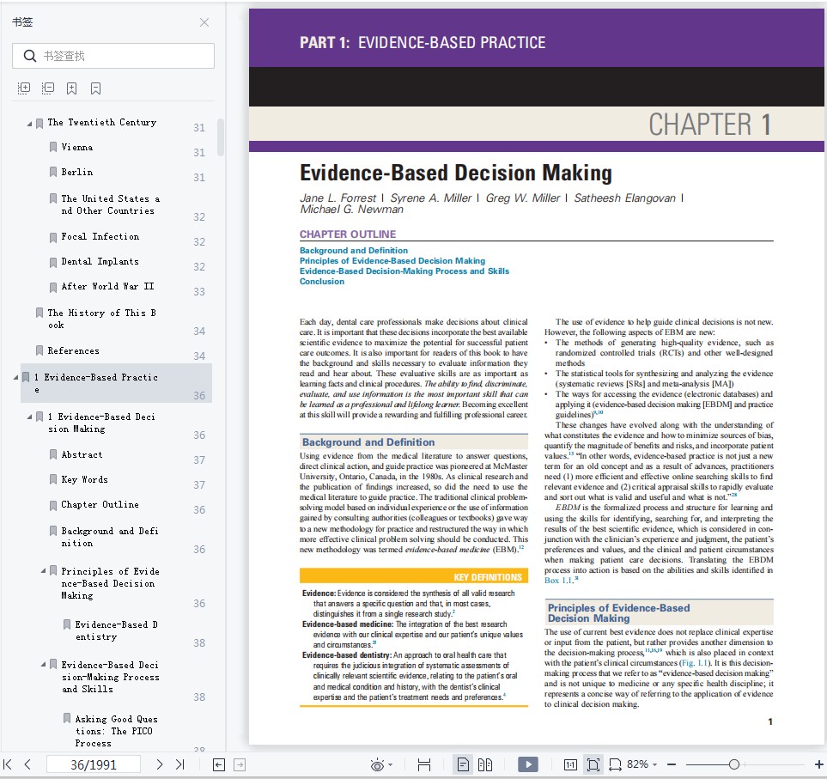827x779 pixels.
Task: Zoom out with the minus button
Action: tap(672, 764)
